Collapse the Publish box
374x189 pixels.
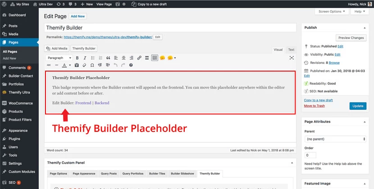365,28
